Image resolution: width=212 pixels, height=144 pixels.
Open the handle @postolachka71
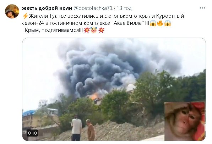pyautogui.click(x=93, y=8)
